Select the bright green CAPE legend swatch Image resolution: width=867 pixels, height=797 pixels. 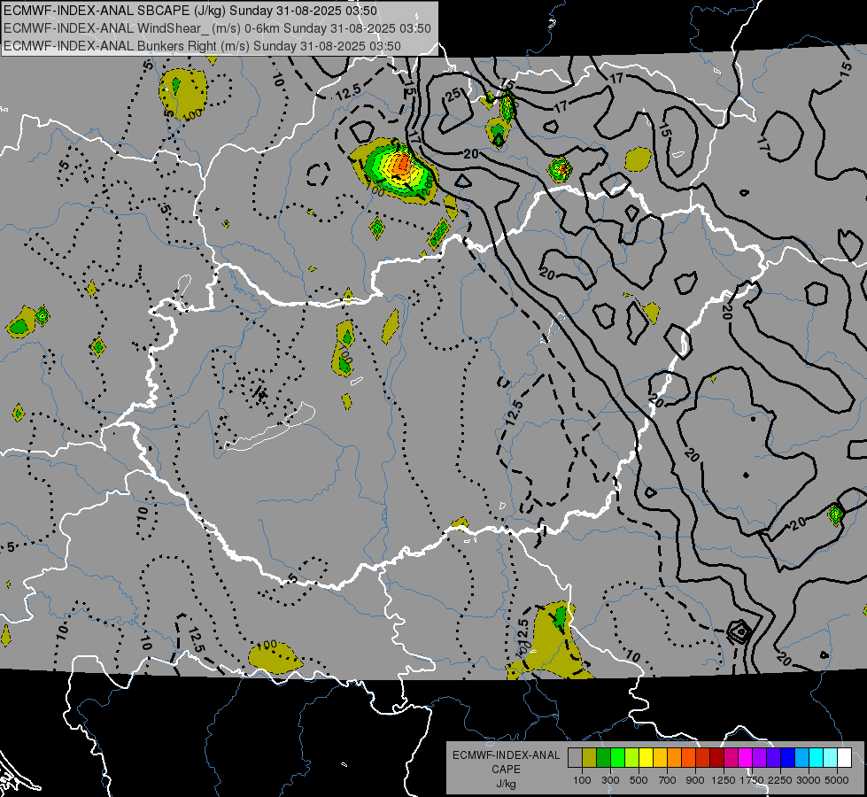(617, 757)
